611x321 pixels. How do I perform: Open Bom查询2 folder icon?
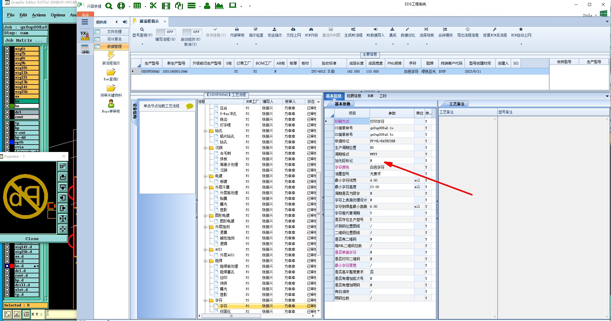[111, 72]
